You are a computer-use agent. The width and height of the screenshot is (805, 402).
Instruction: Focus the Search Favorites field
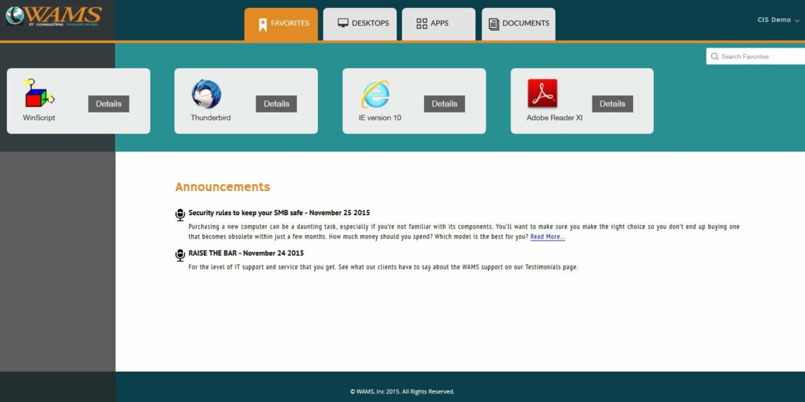pyautogui.click(x=755, y=56)
